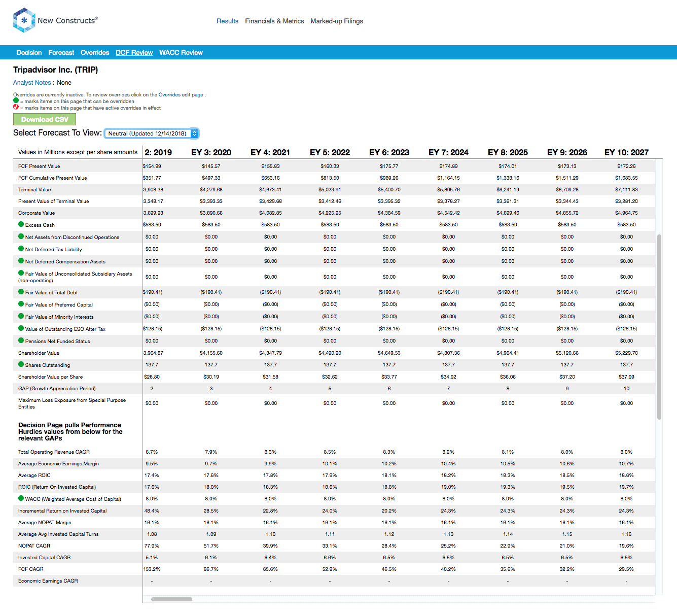The image size is (677, 612).
Task: Click the Average ROIC row label
Action: [x=34, y=475]
